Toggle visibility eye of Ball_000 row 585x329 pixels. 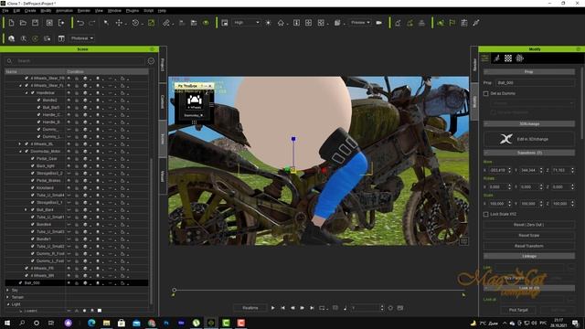click(69, 282)
